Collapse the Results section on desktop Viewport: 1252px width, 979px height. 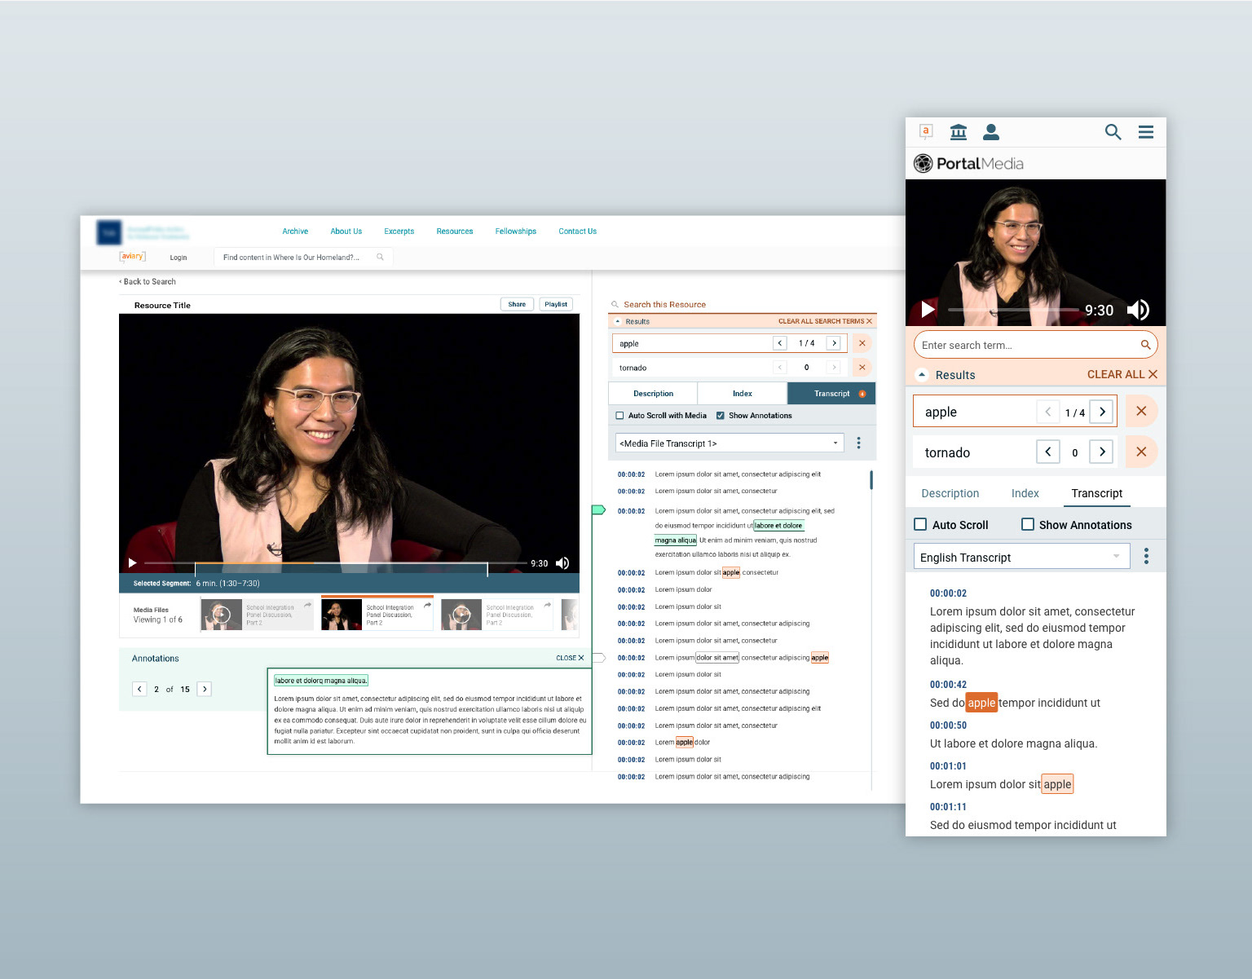(x=618, y=321)
